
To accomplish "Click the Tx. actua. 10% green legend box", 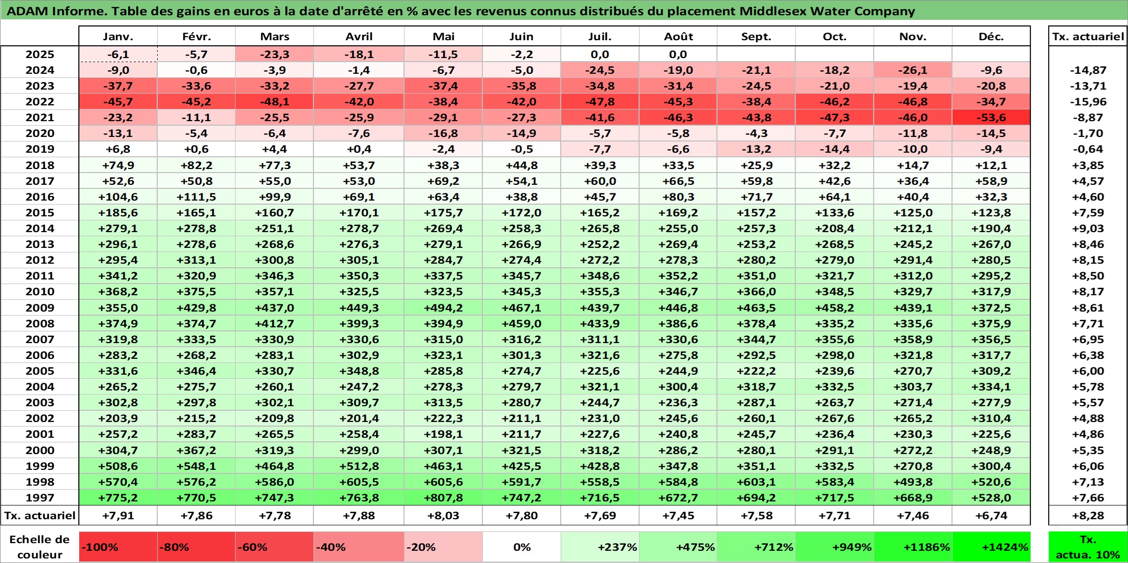I will (1088, 547).
